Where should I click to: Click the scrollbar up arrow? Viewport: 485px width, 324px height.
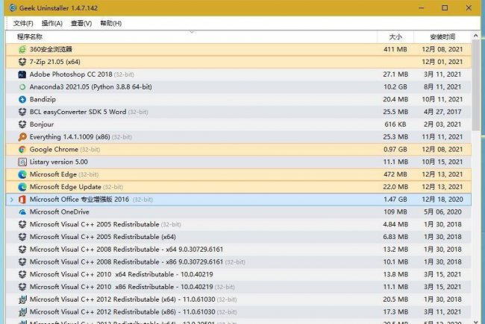pos(476,36)
